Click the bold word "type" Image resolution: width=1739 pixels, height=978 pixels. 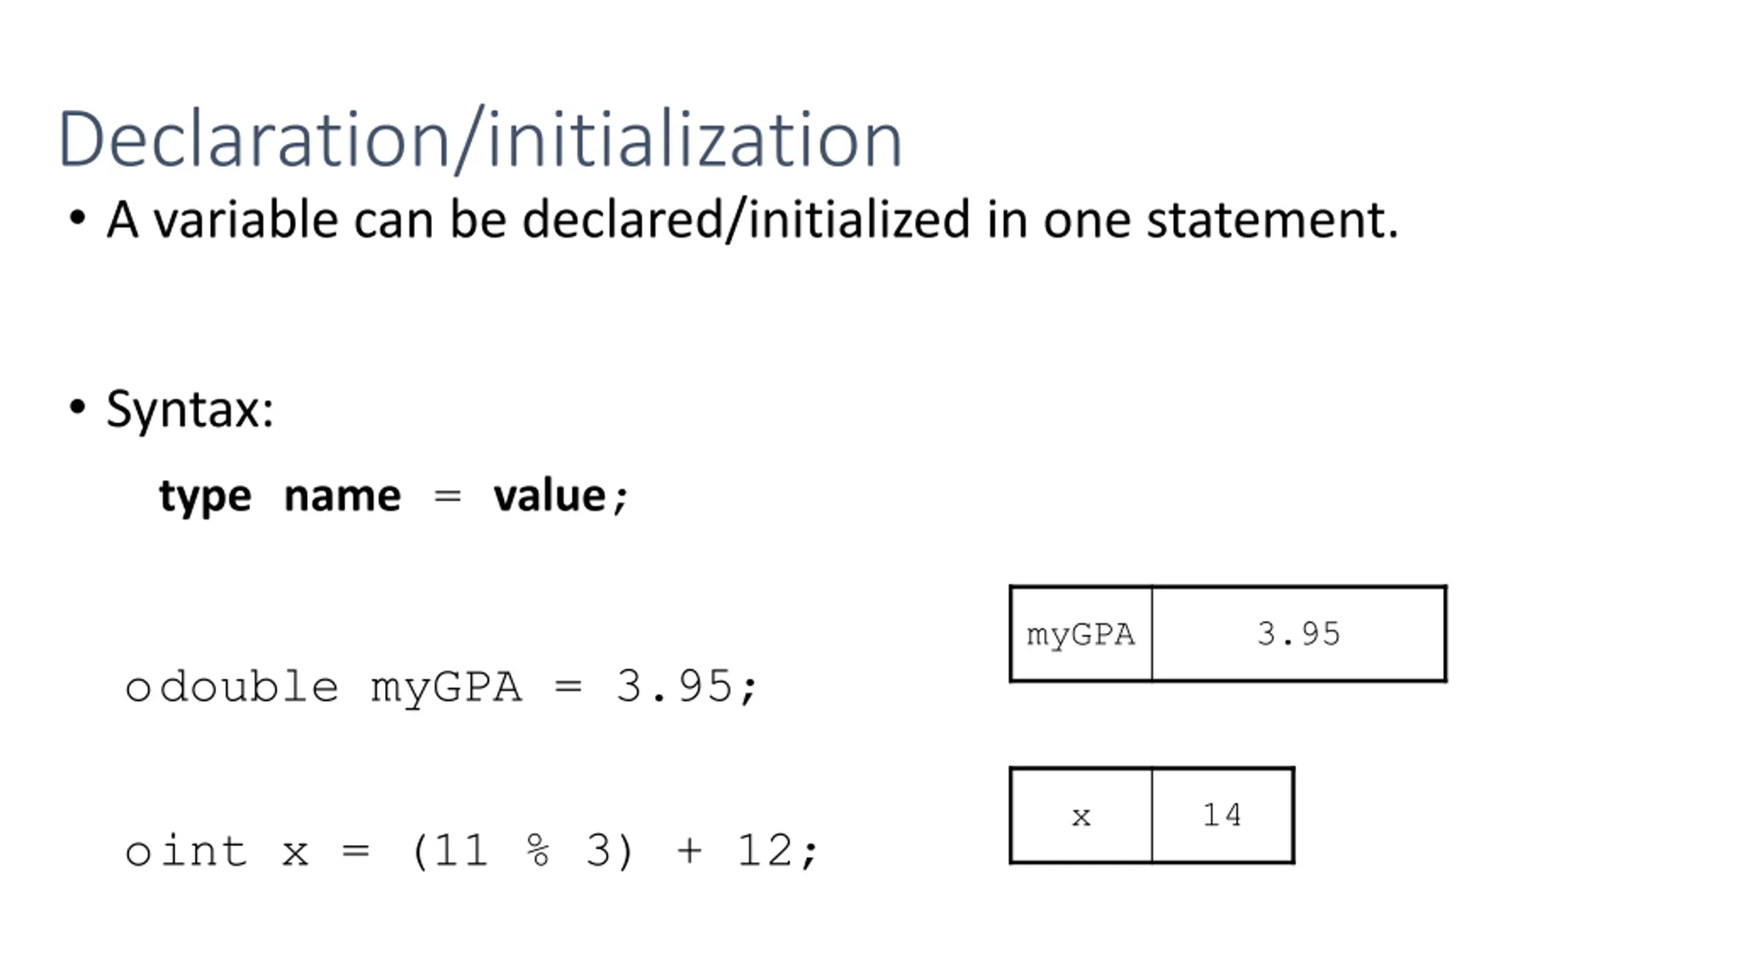pyautogui.click(x=205, y=496)
